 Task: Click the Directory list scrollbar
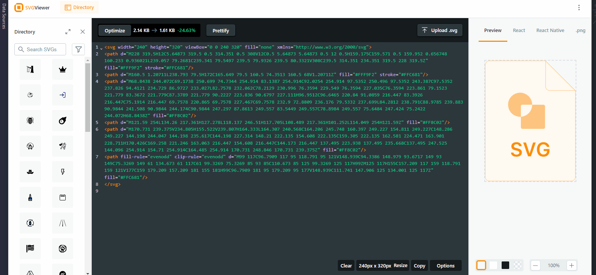coord(88,98)
